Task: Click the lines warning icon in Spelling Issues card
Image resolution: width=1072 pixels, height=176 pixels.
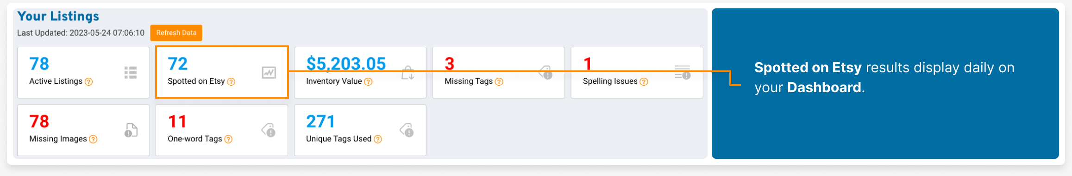Action: (x=683, y=72)
